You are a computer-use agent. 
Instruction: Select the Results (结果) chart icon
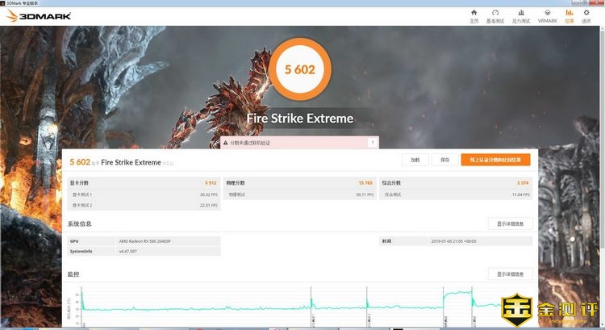(x=570, y=15)
